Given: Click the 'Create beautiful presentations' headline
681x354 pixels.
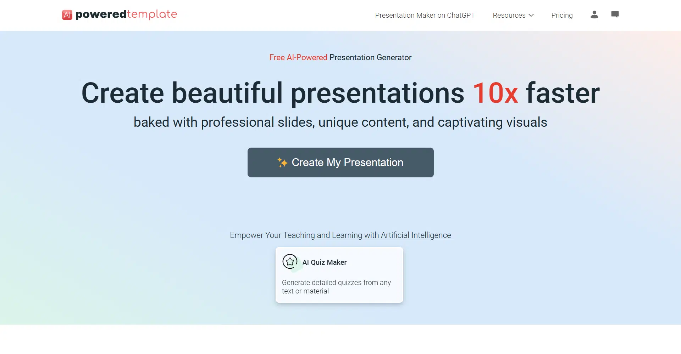Looking at the screenshot, I should [272, 93].
